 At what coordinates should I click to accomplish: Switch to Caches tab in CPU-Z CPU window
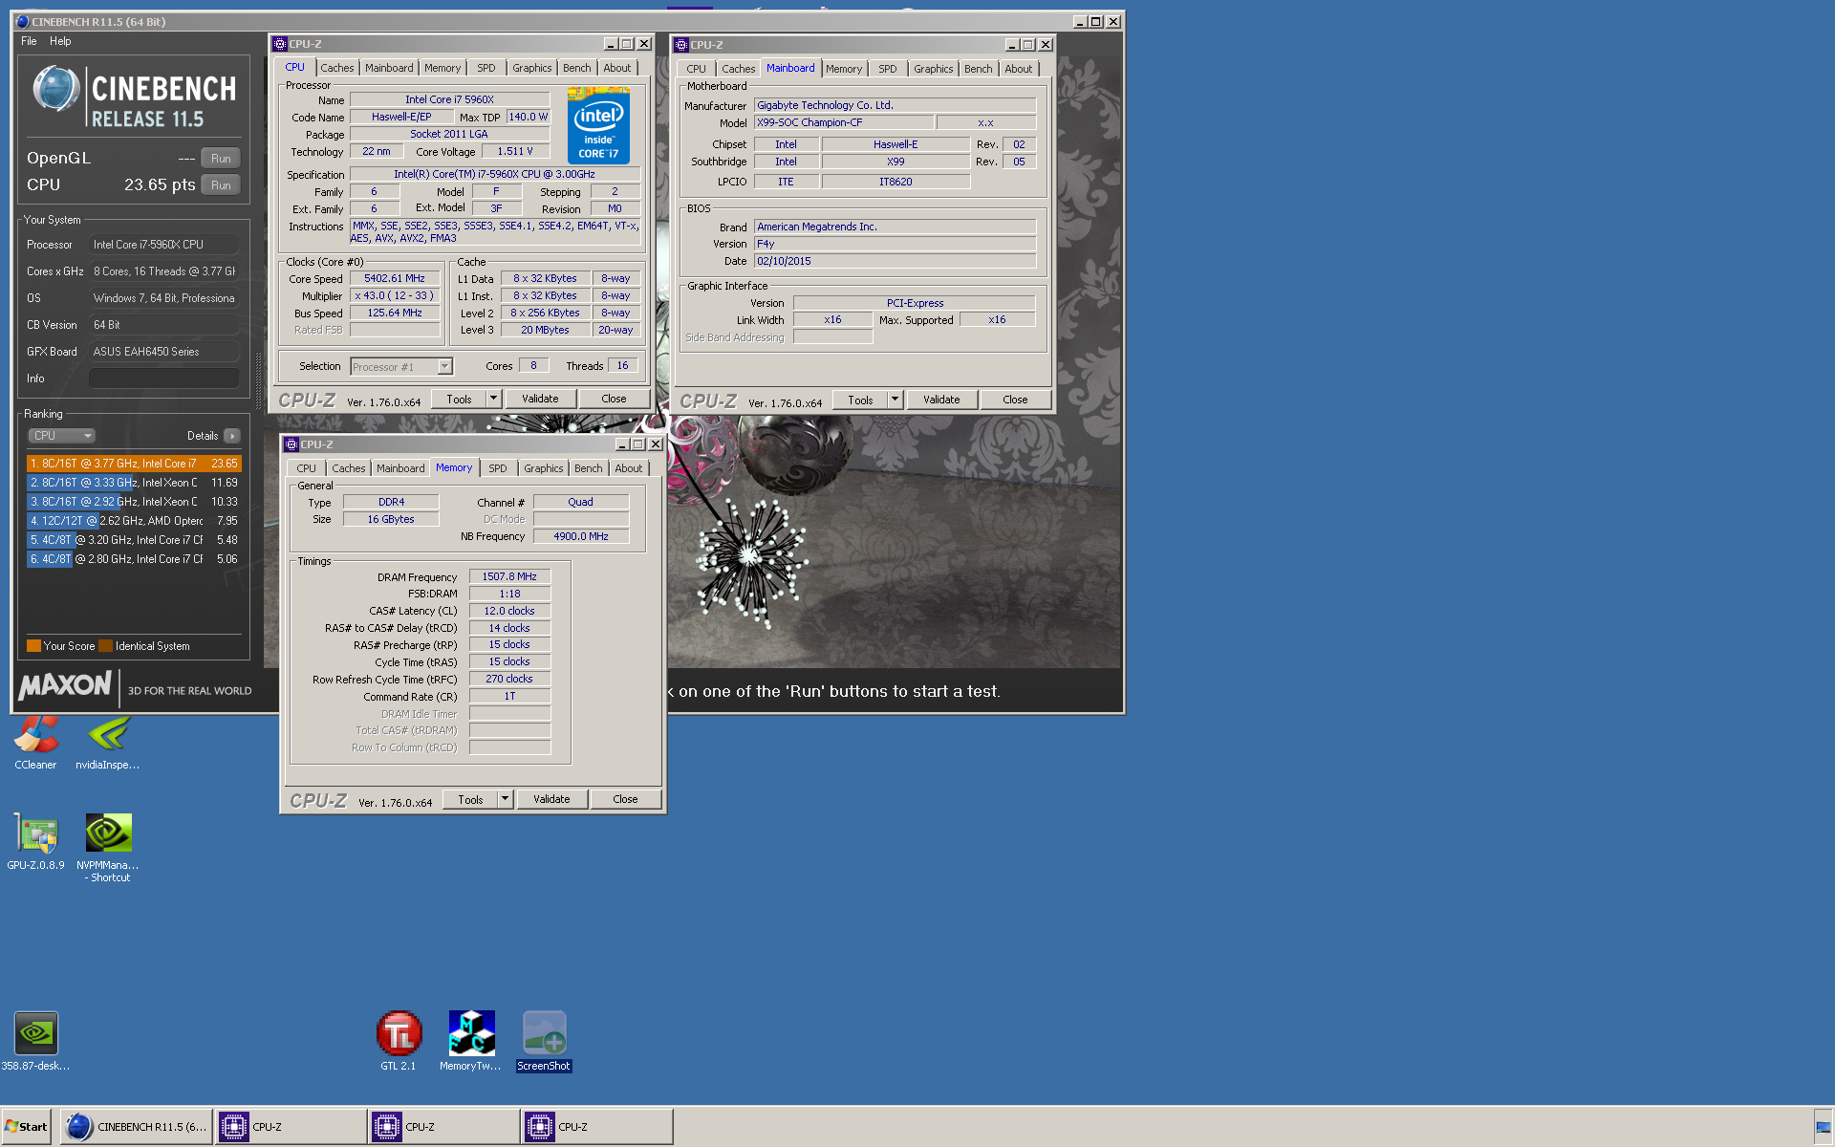point(336,68)
